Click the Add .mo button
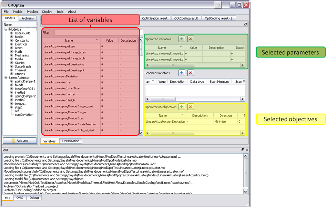This screenshot has height=207, width=326. point(20,140)
